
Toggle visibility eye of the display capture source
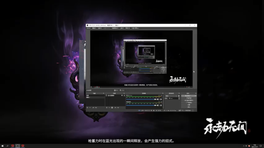click(x=122, y=95)
